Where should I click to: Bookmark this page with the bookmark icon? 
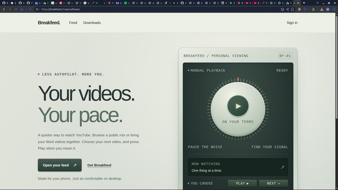coord(292,9)
